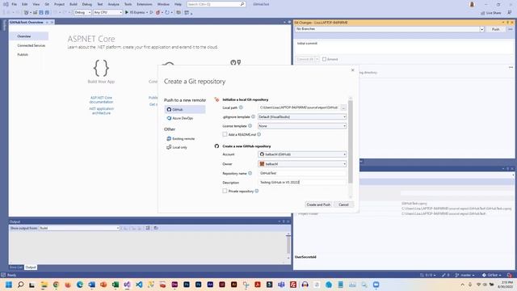Switch to the Output tab at bottom

31,268
